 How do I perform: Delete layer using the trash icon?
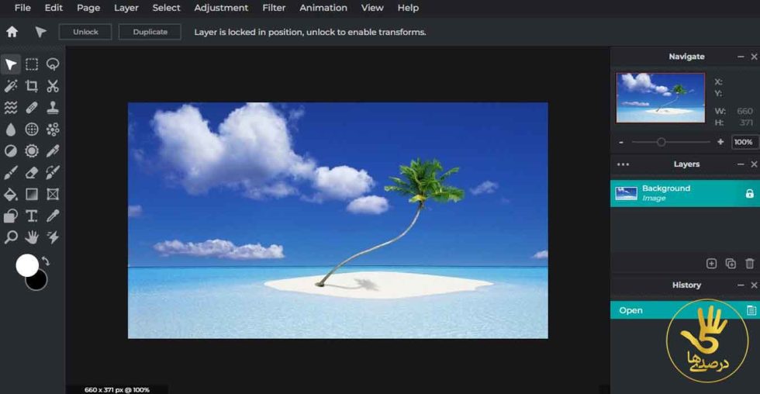click(x=749, y=264)
